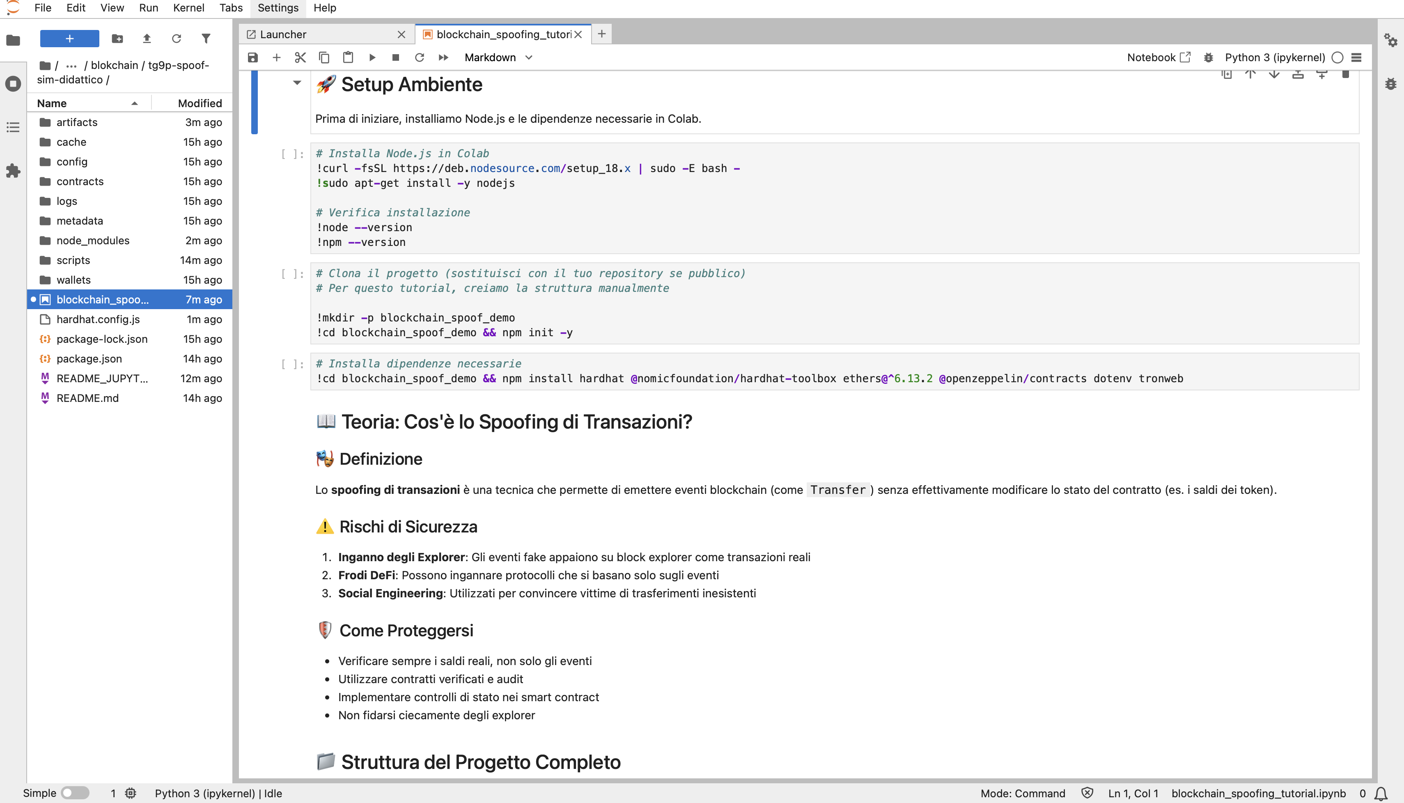Screen dimensions: 1404x803
Task: Delete cell trash icon
Action: pyautogui.click(x=1346, y=74)
